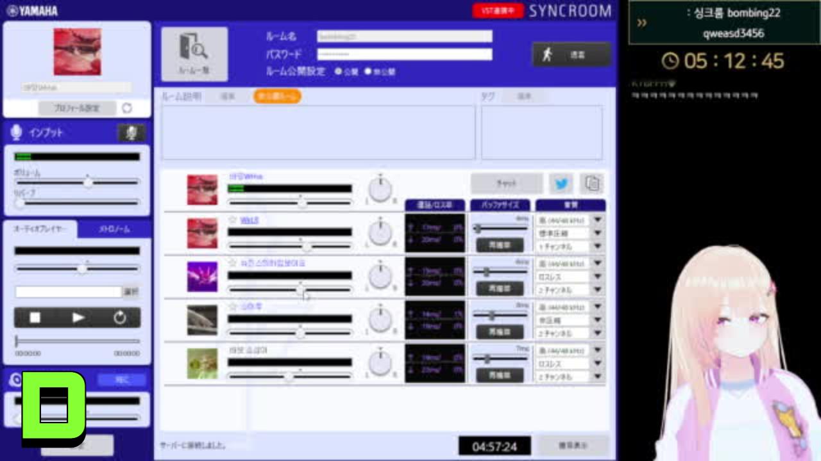The height and width of the screenshot is (461, 821).
Task: Toggle the audio player loop button
Action: 120,318
